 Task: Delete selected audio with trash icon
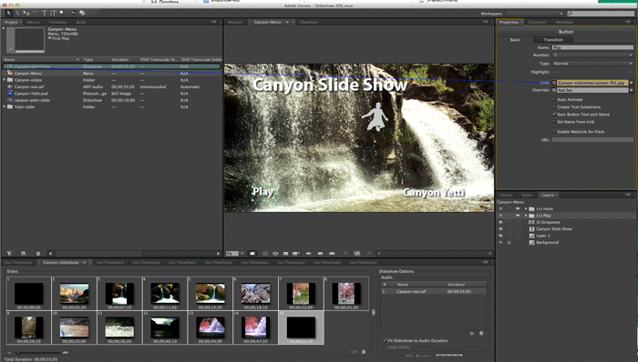tap(481, 333)
